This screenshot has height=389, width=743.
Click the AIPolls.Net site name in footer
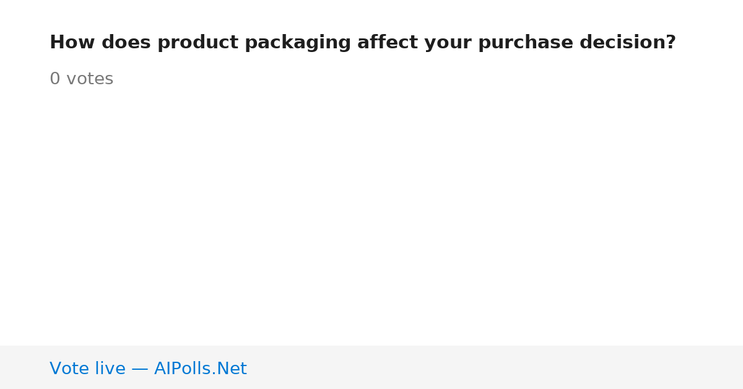tap(200, 369)
